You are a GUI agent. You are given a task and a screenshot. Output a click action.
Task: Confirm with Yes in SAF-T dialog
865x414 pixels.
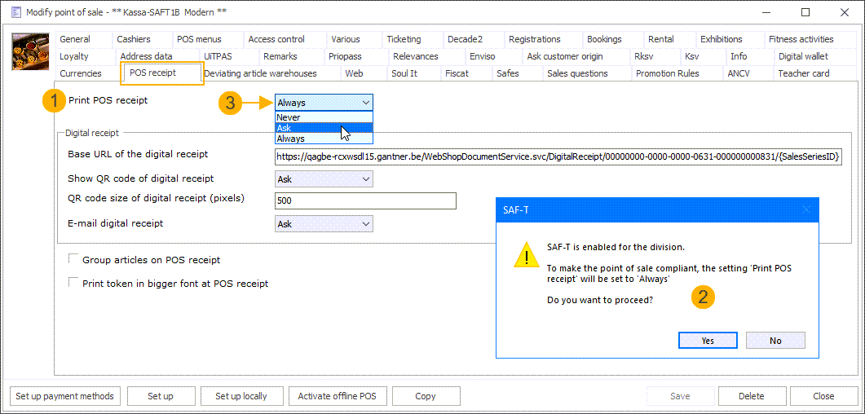(x=708, y=341)
